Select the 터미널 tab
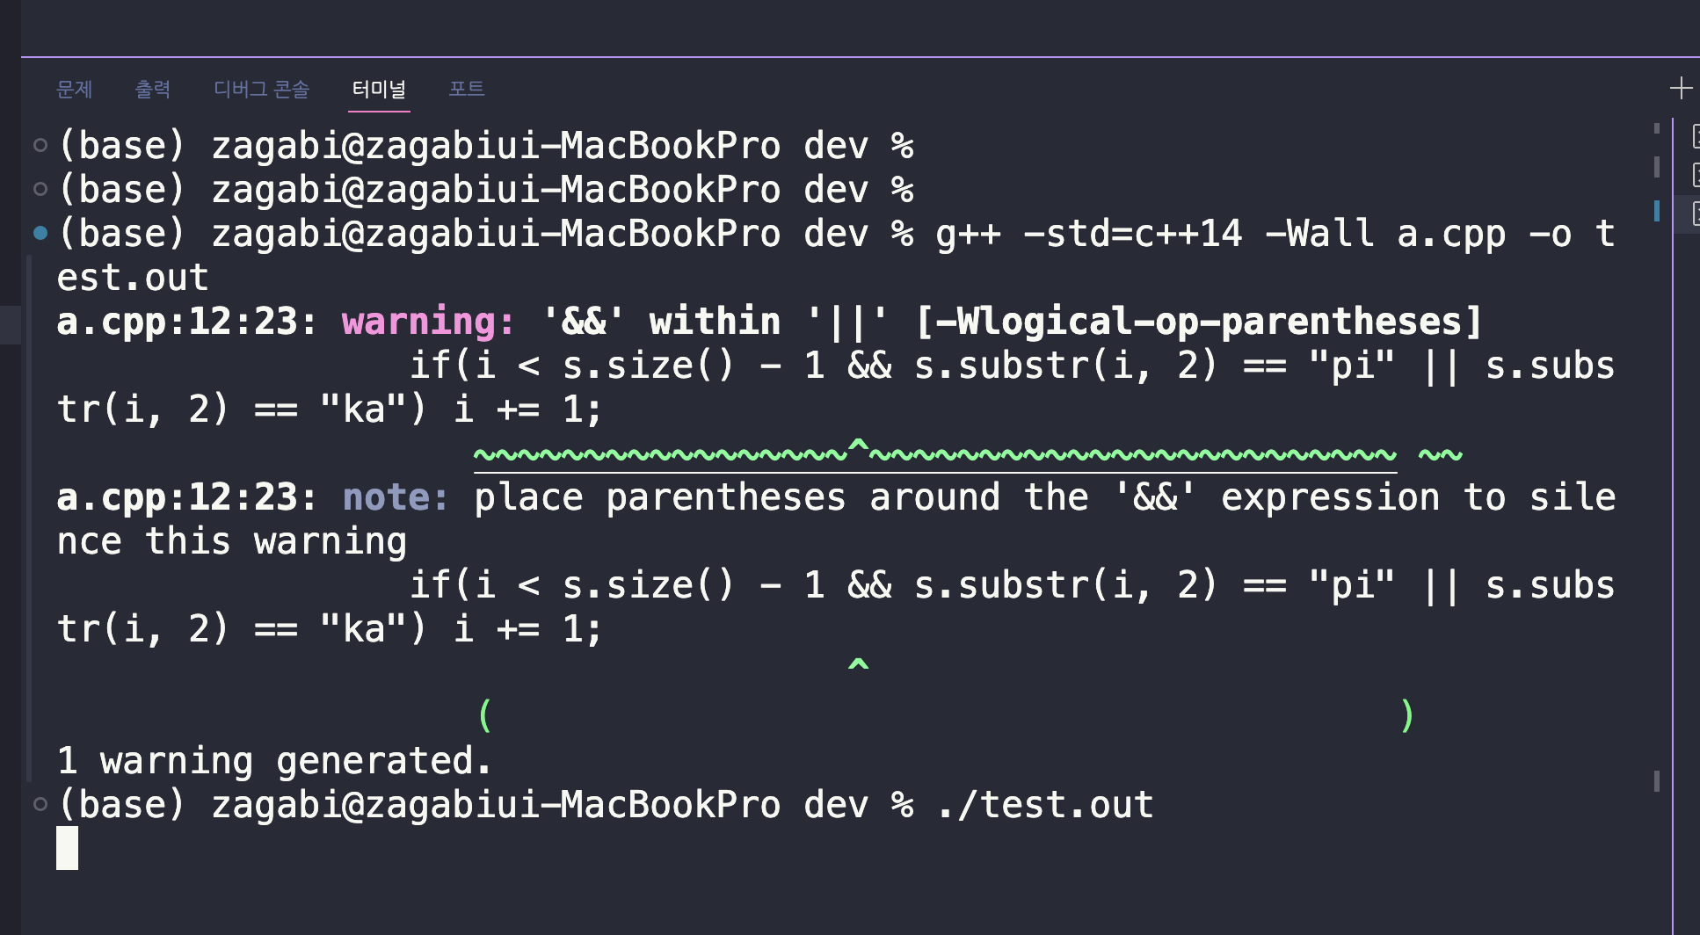This screenshot has width=1700, height=935. pyautogui.click(x=379, y=89)
